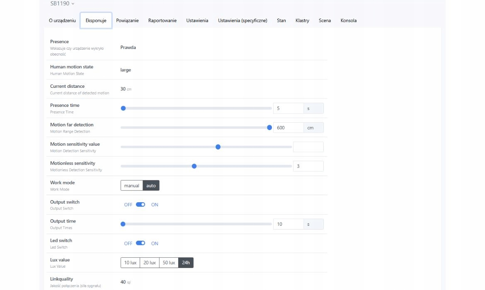Select the Konsola tab
The height and width of the screenshot is (290, 485).
coord(349,20)
